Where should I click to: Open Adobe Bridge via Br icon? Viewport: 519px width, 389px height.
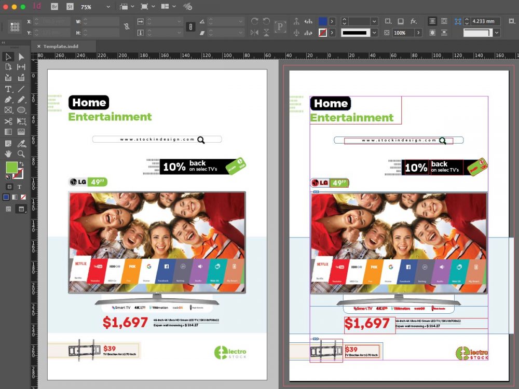click(x=54, y=6)
